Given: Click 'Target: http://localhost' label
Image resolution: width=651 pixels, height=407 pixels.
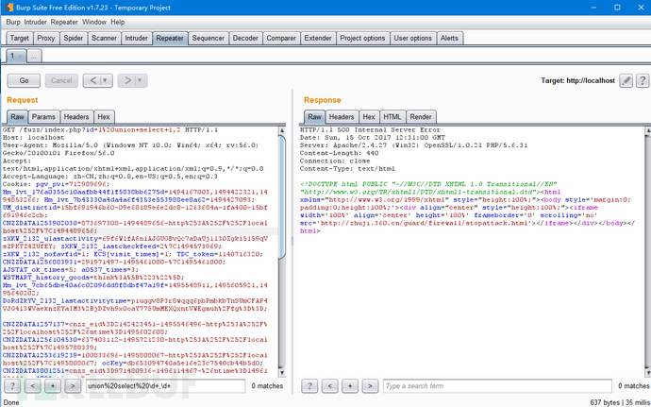Looking at the screenshot, I should point(578,80).
